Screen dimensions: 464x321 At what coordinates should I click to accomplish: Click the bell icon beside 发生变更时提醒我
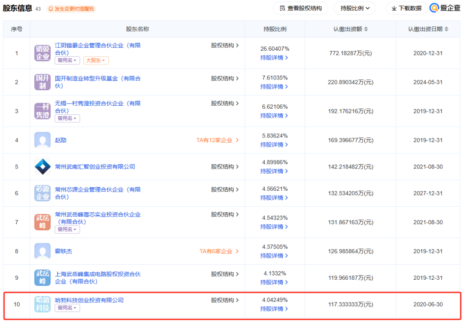pyautogui.click(x=51, y=9)
